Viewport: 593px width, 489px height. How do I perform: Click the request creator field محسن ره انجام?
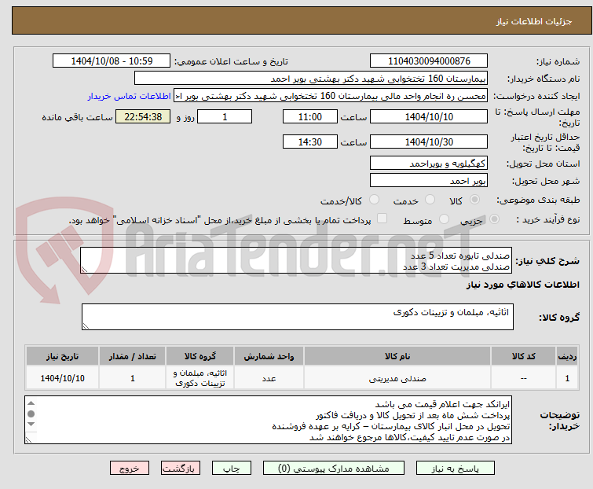pos(331,96)
